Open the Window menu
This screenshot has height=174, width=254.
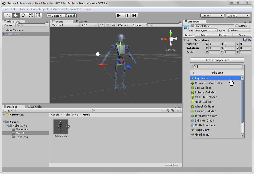[76, 9]
